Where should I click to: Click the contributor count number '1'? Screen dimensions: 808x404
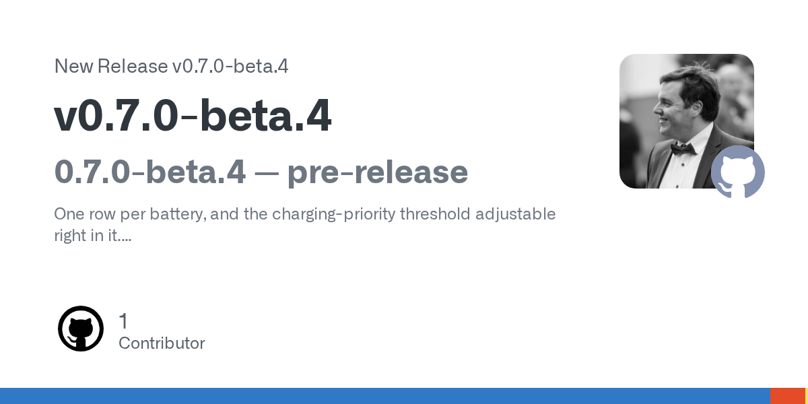pyautogui.click(x=123, y=321)
